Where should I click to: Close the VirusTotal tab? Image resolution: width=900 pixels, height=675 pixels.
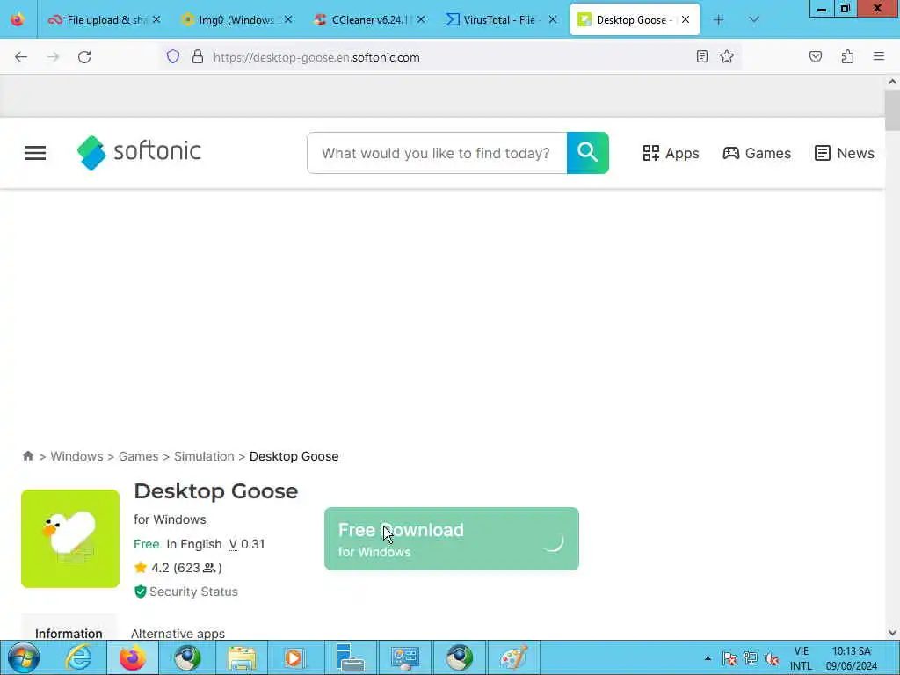tap(553, 20)
